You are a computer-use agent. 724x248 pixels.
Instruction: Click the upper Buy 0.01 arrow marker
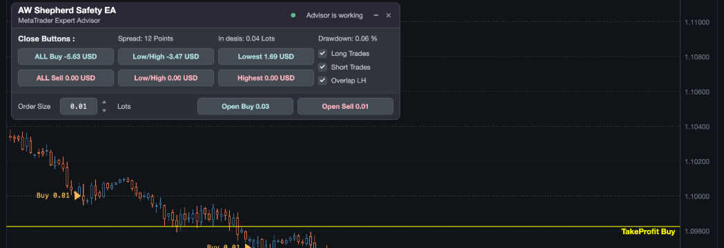(x=77, y=196)
